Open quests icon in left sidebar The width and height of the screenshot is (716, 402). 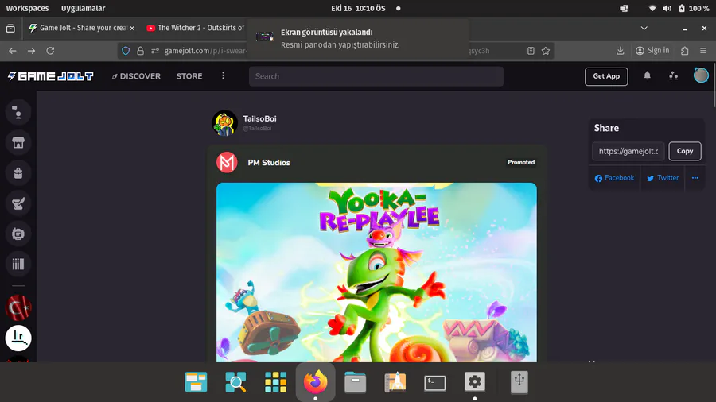point(18,203)
